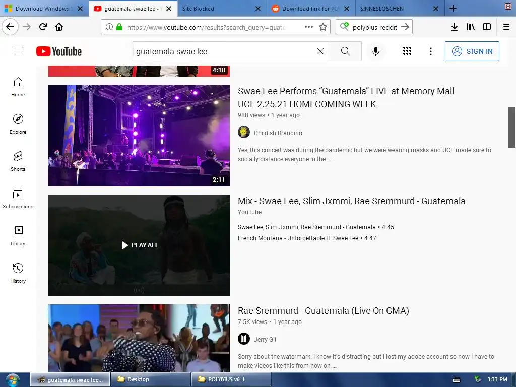This screenshot has width=516, height=387.
Task: Open site information icon in address bar
Action: click(109, 27)
